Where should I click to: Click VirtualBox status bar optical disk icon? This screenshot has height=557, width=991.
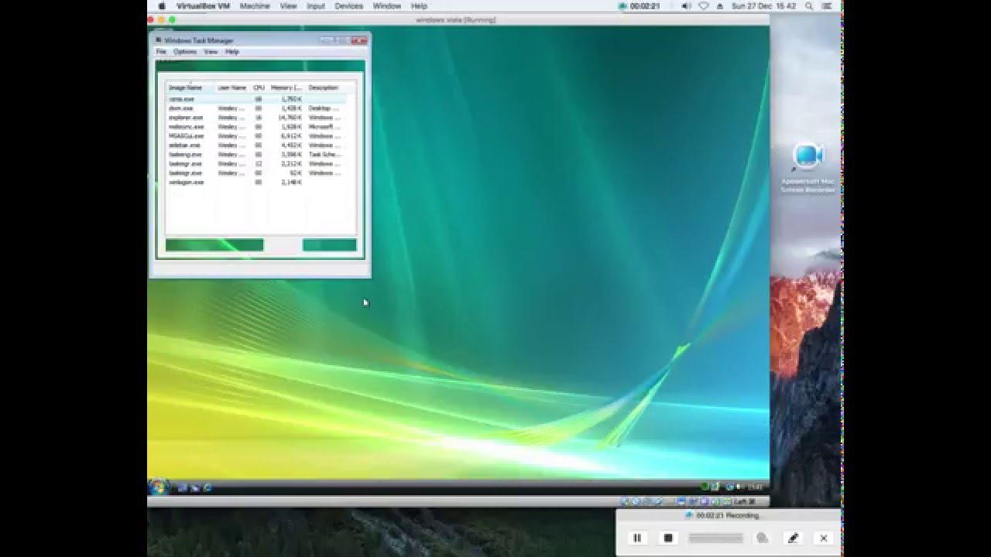[x=635, y=501]
